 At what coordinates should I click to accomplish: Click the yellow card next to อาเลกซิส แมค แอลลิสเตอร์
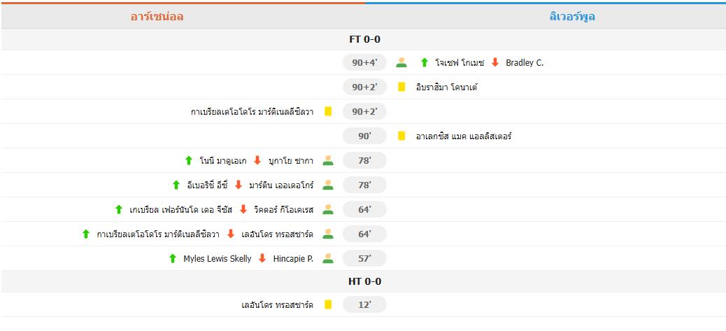(401, 136)
